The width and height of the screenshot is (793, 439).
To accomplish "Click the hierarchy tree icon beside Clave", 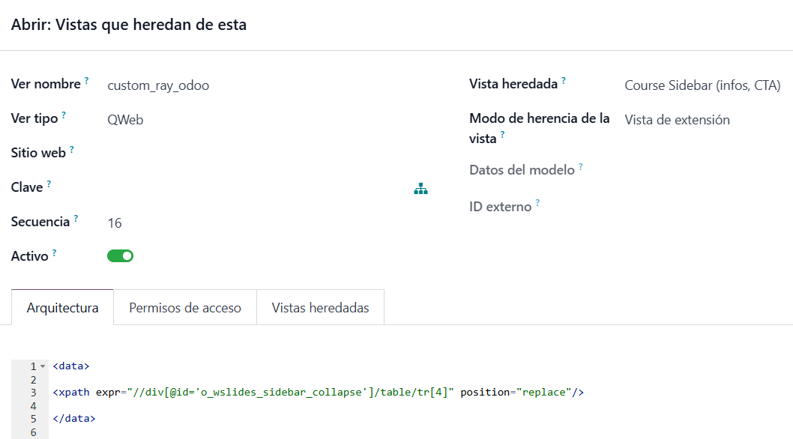I will click(420, 189).
